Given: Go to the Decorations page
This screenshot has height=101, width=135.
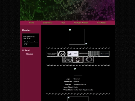Looking at the screenshot, I should [x=47, y=23].
